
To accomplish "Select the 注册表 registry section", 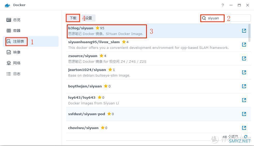I will (x=31, y=41).
